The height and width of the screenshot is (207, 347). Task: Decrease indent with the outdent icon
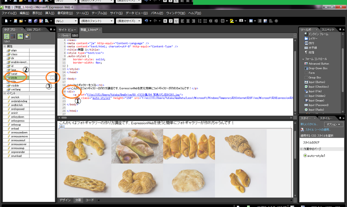[211, 21]
